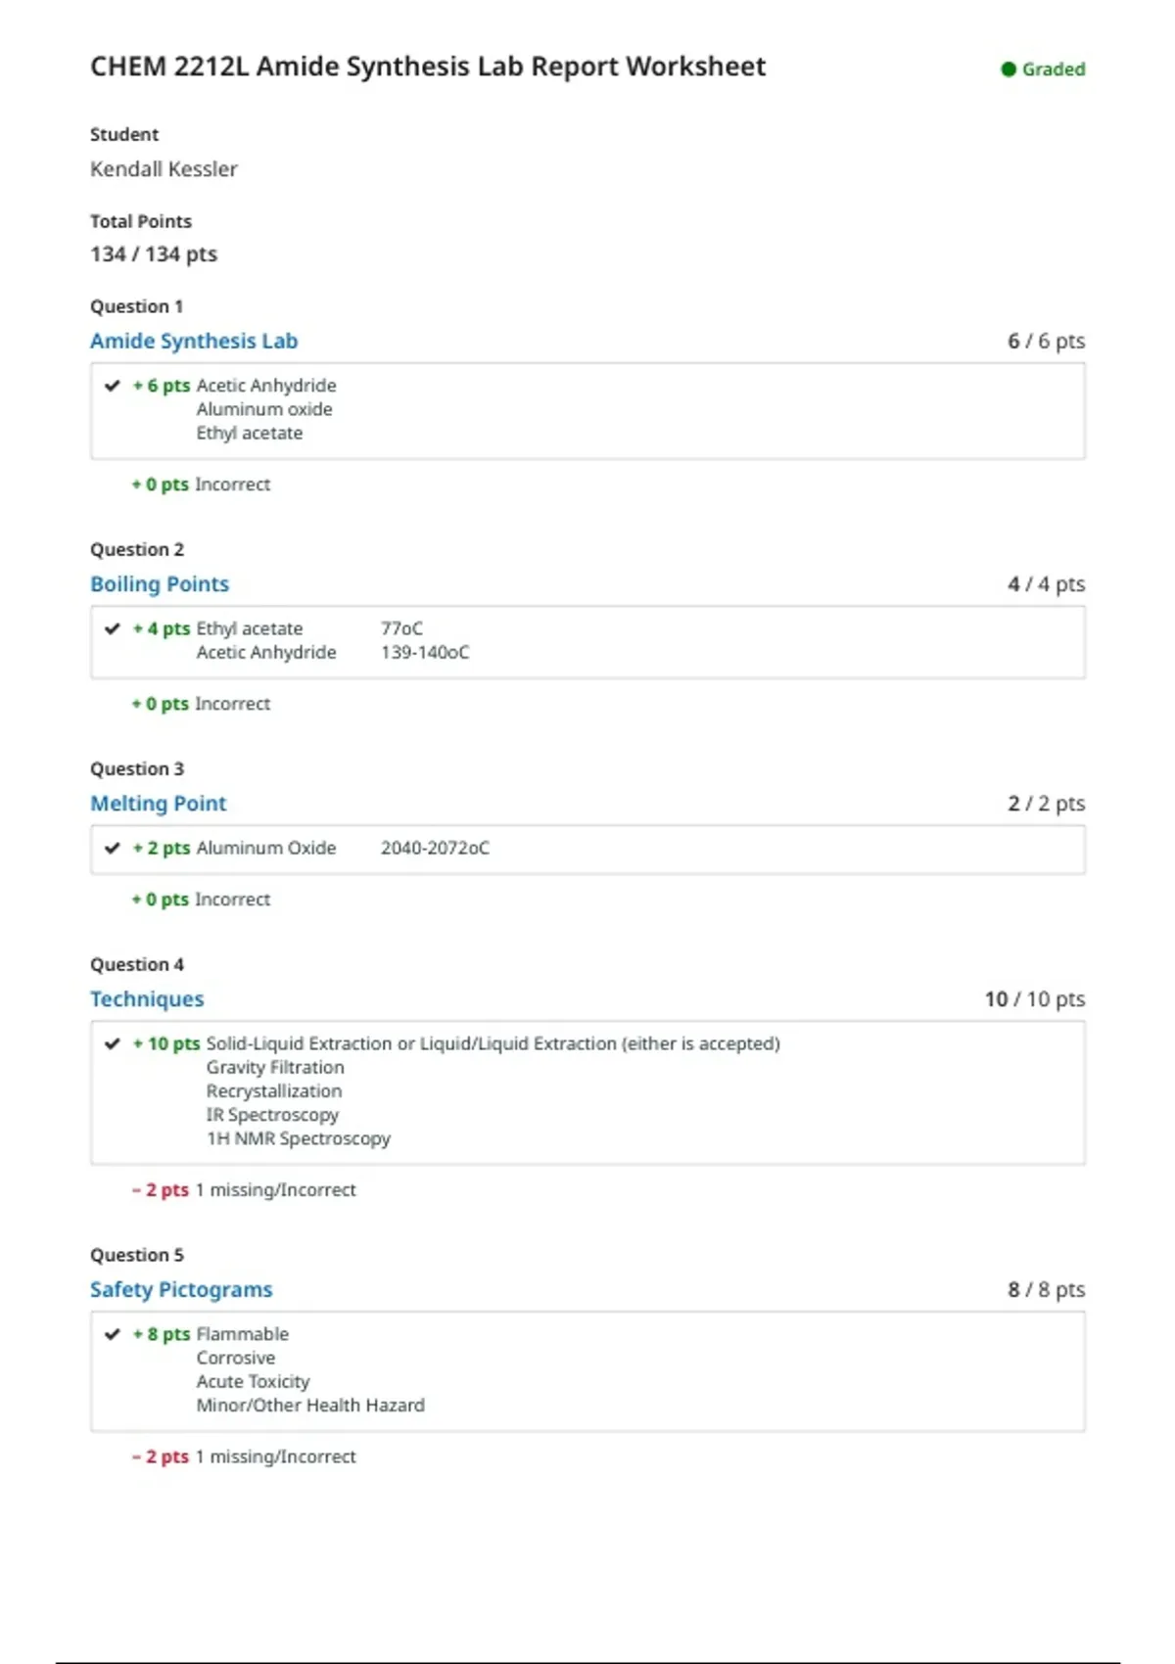Open the Safety Pictograms question link
The image size is (1175, 1664).
click(x=181, y=1290)
